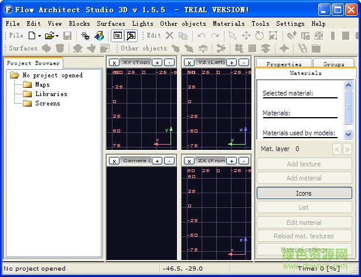Image resolution: width=361 pixels, height=277 pixels.
Task: Zoom out the YZ (Left) viewport
Action: pos(244,62)
